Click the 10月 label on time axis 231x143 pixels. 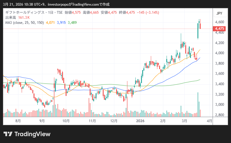pos(66,121)
